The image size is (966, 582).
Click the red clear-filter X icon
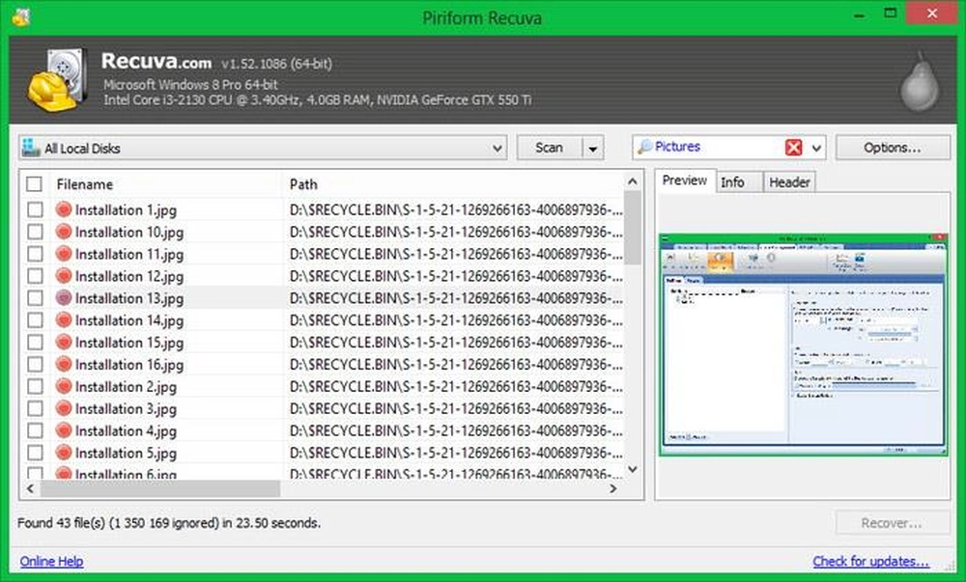[793, 148]
